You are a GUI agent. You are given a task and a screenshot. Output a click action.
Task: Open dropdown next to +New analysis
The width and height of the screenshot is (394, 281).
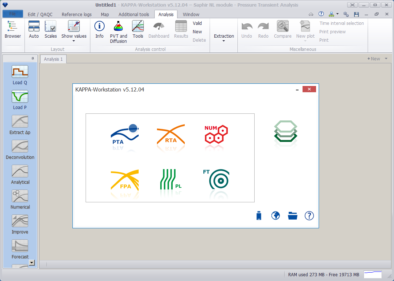point(386,59)
